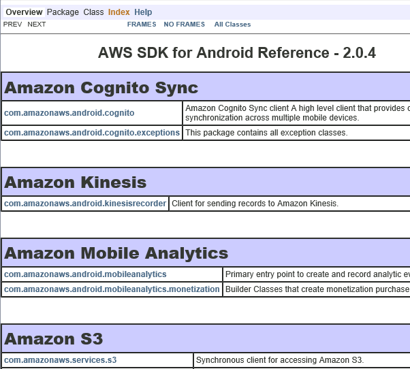Open the com.amazonaws.android.mobileanalytics package
410x369 pixels.
click(85, 274)
